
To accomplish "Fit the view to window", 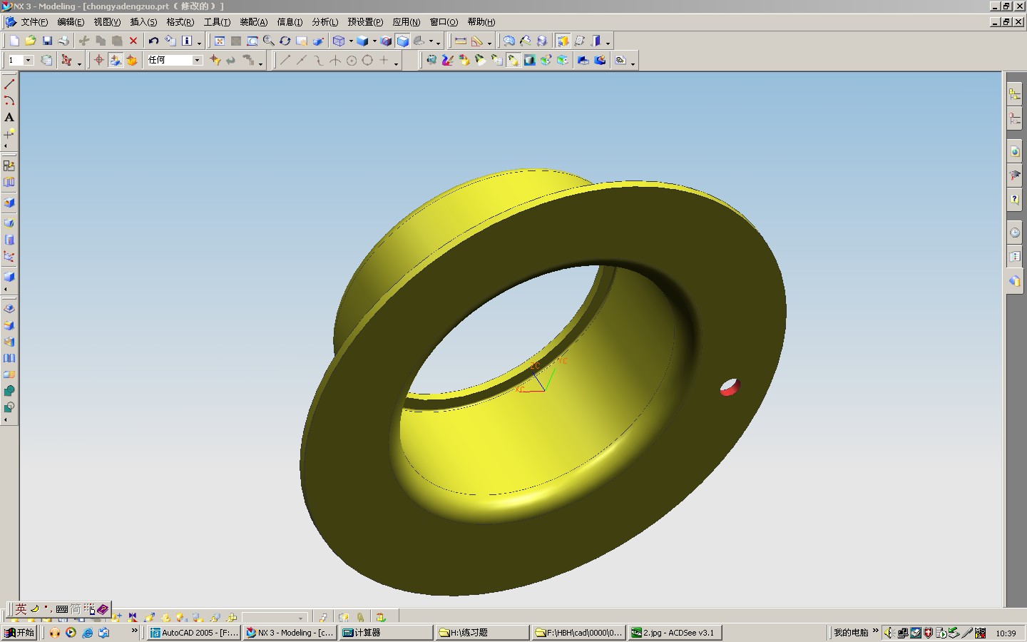I will coord(220,41).
